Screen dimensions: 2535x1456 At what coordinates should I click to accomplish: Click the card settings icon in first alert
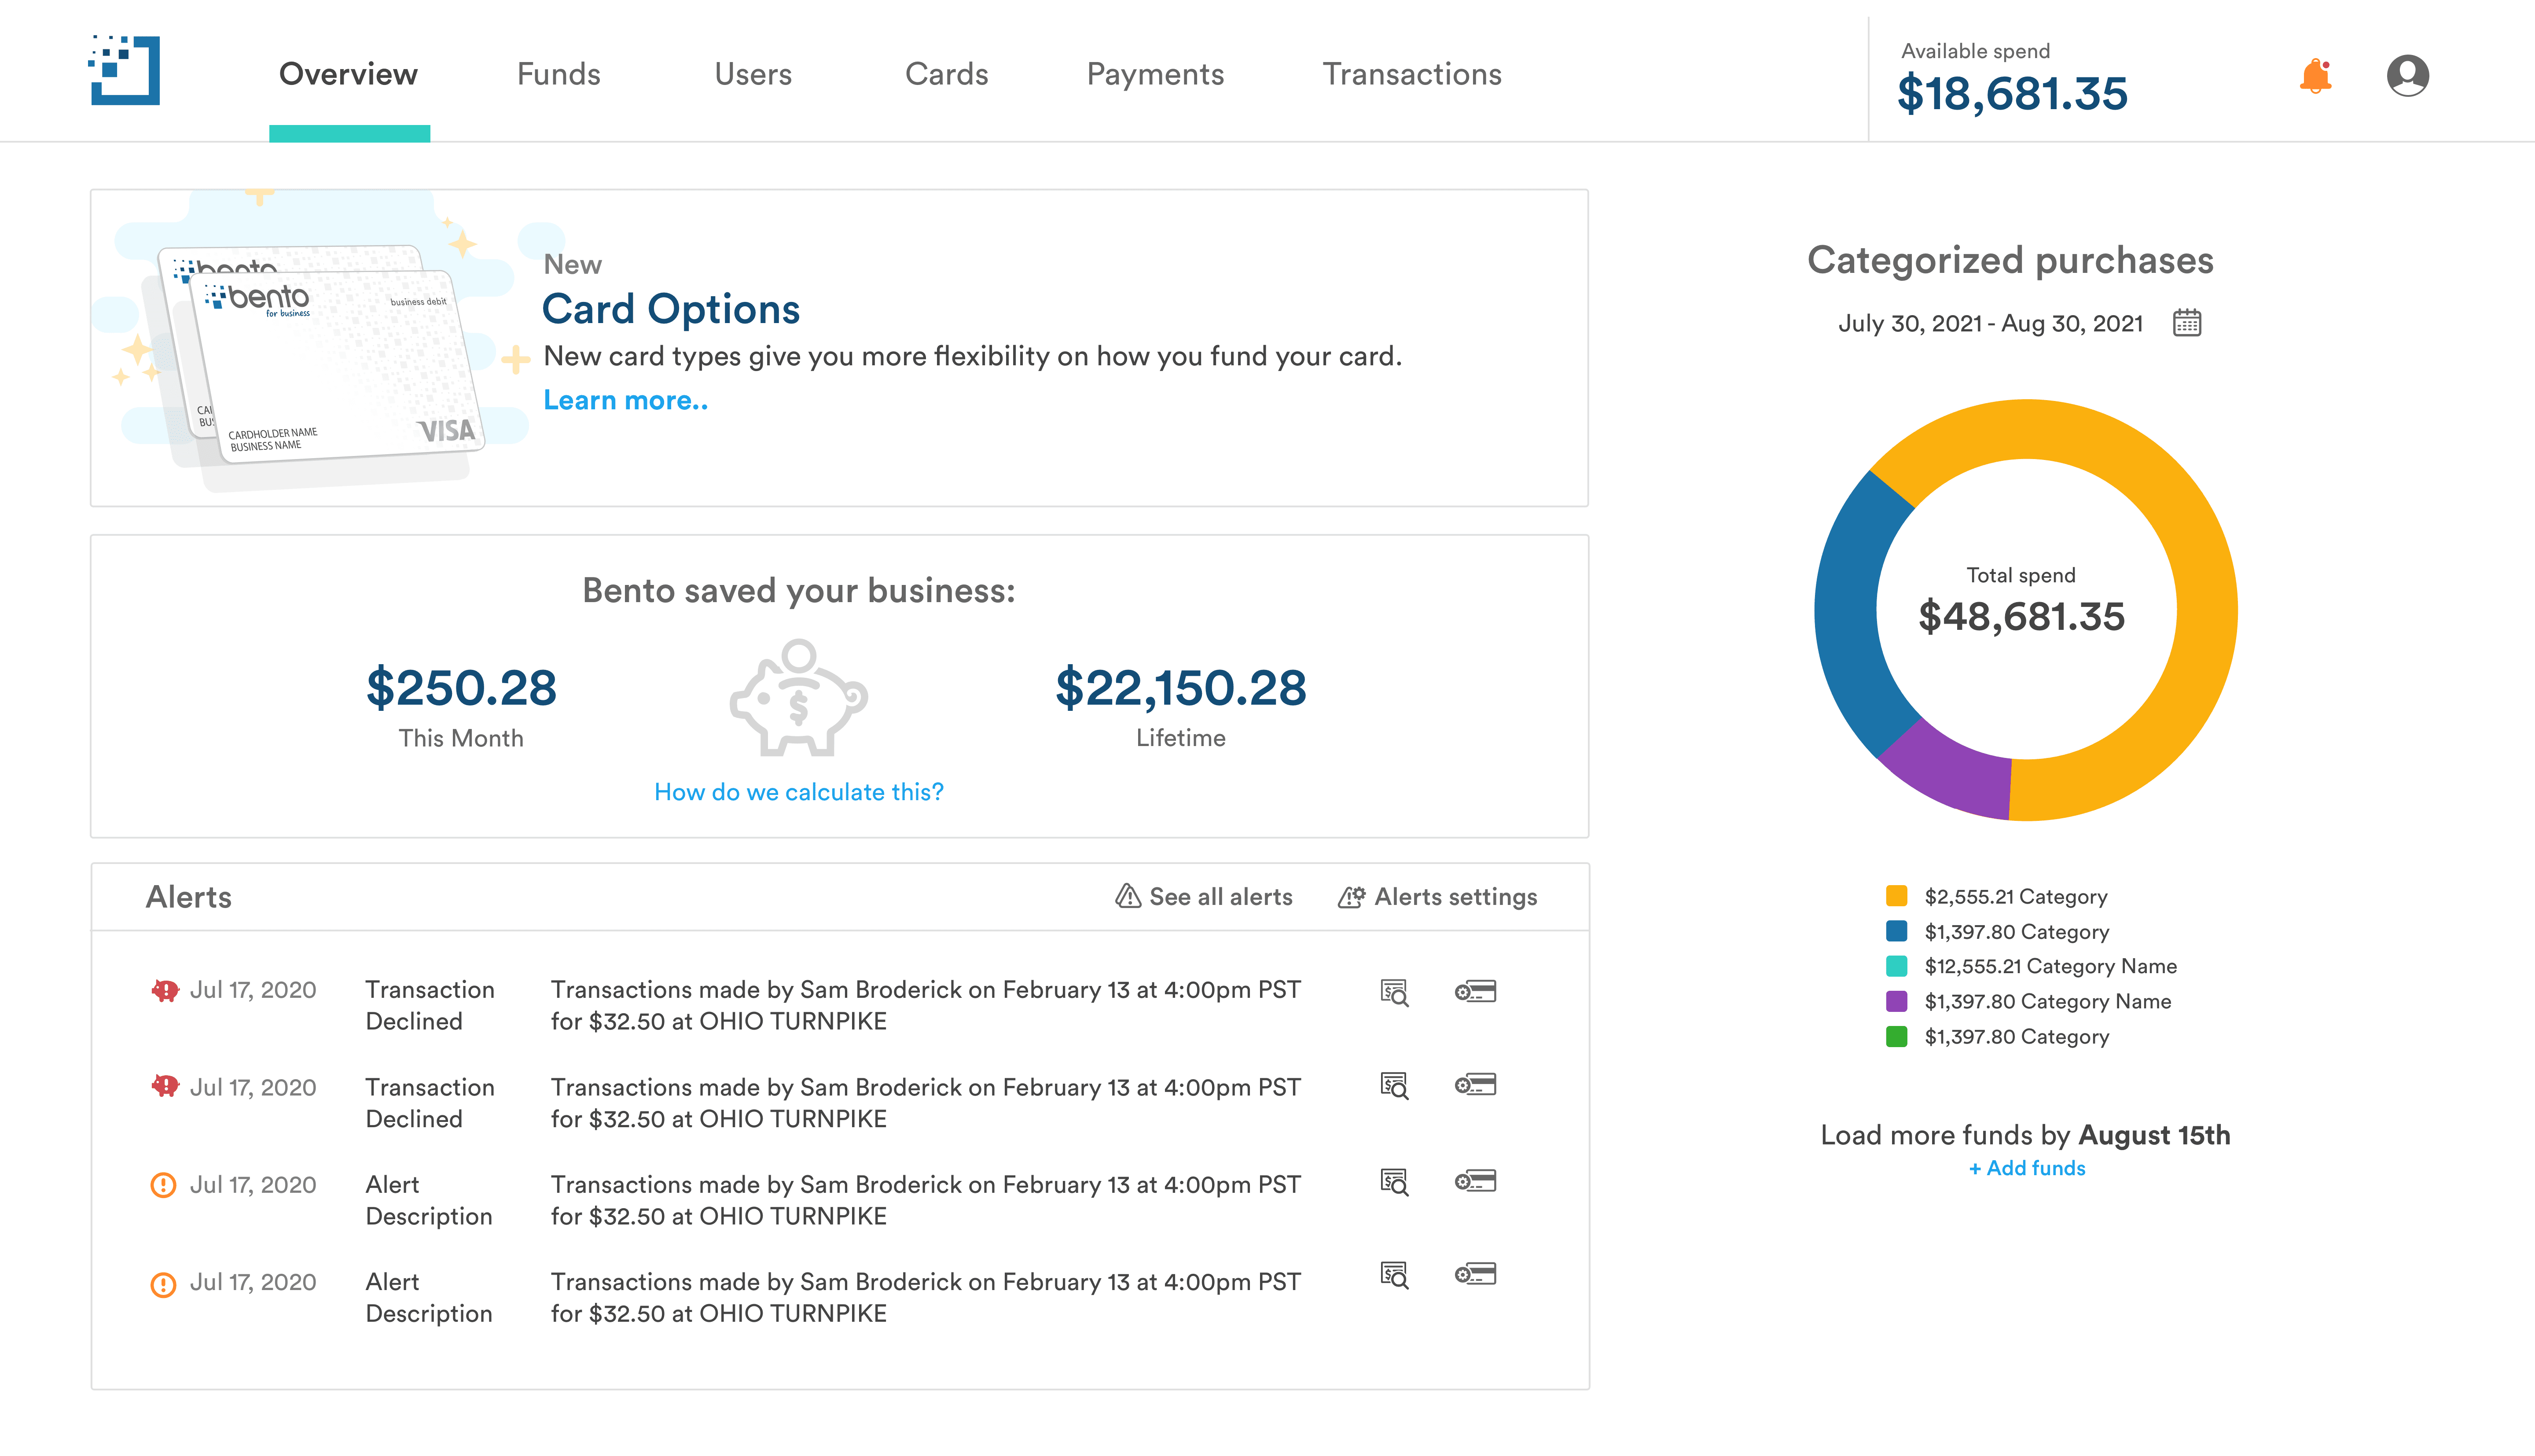pos(1474,991)
